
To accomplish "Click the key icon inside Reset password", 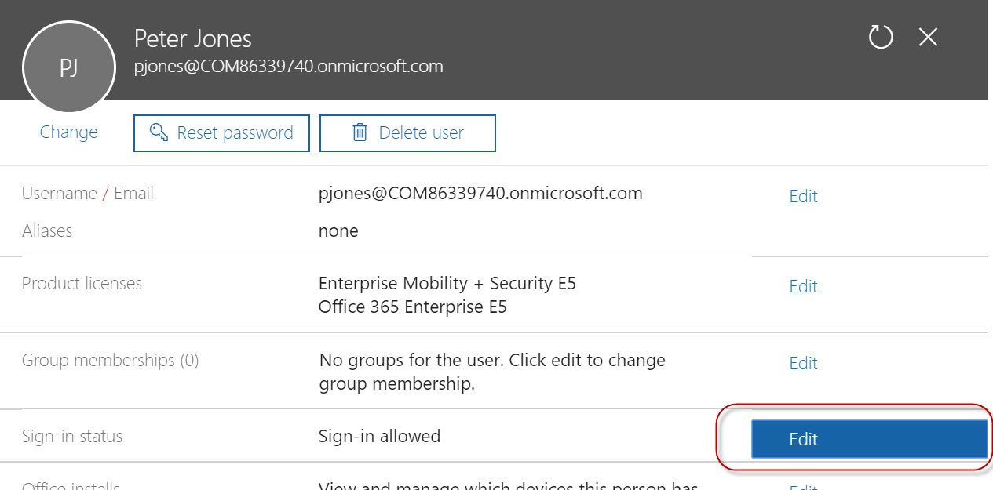I will pos(159,132).
